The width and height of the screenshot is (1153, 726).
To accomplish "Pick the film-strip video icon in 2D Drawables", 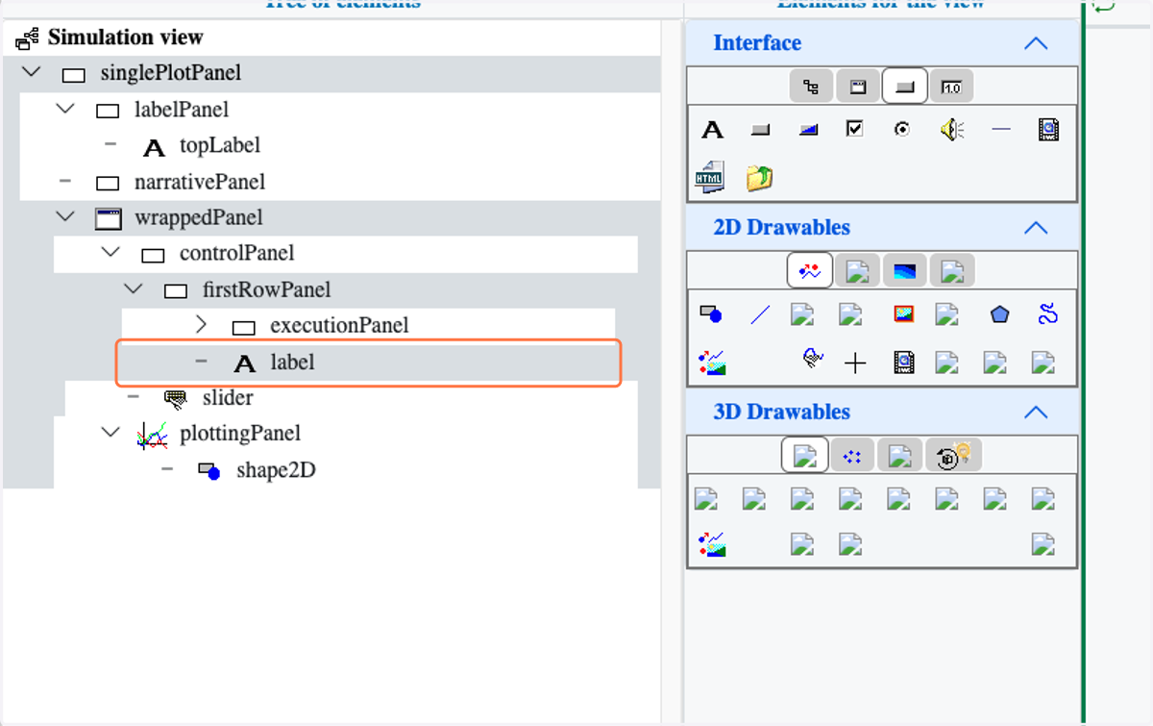I will pos(903,363).
